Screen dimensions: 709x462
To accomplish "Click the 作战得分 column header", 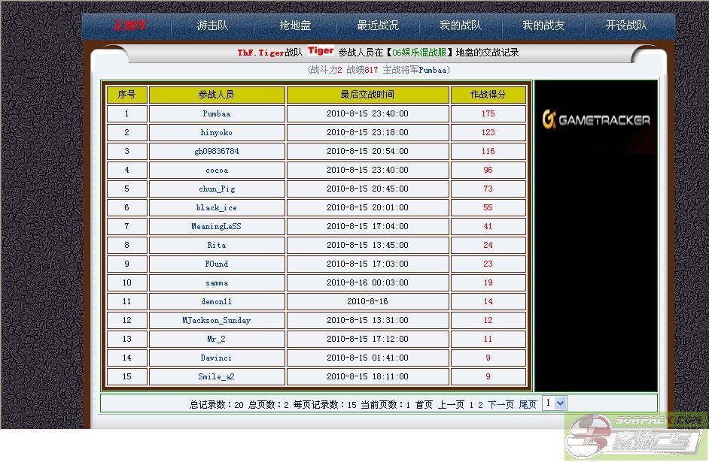I will pos(488,95).
